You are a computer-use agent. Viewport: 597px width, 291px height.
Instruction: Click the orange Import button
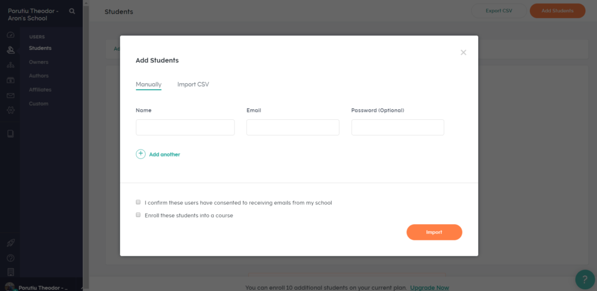pos(434,232)
